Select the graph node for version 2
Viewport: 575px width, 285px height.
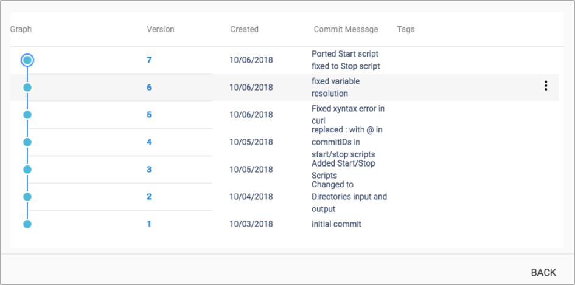point(27,197)
